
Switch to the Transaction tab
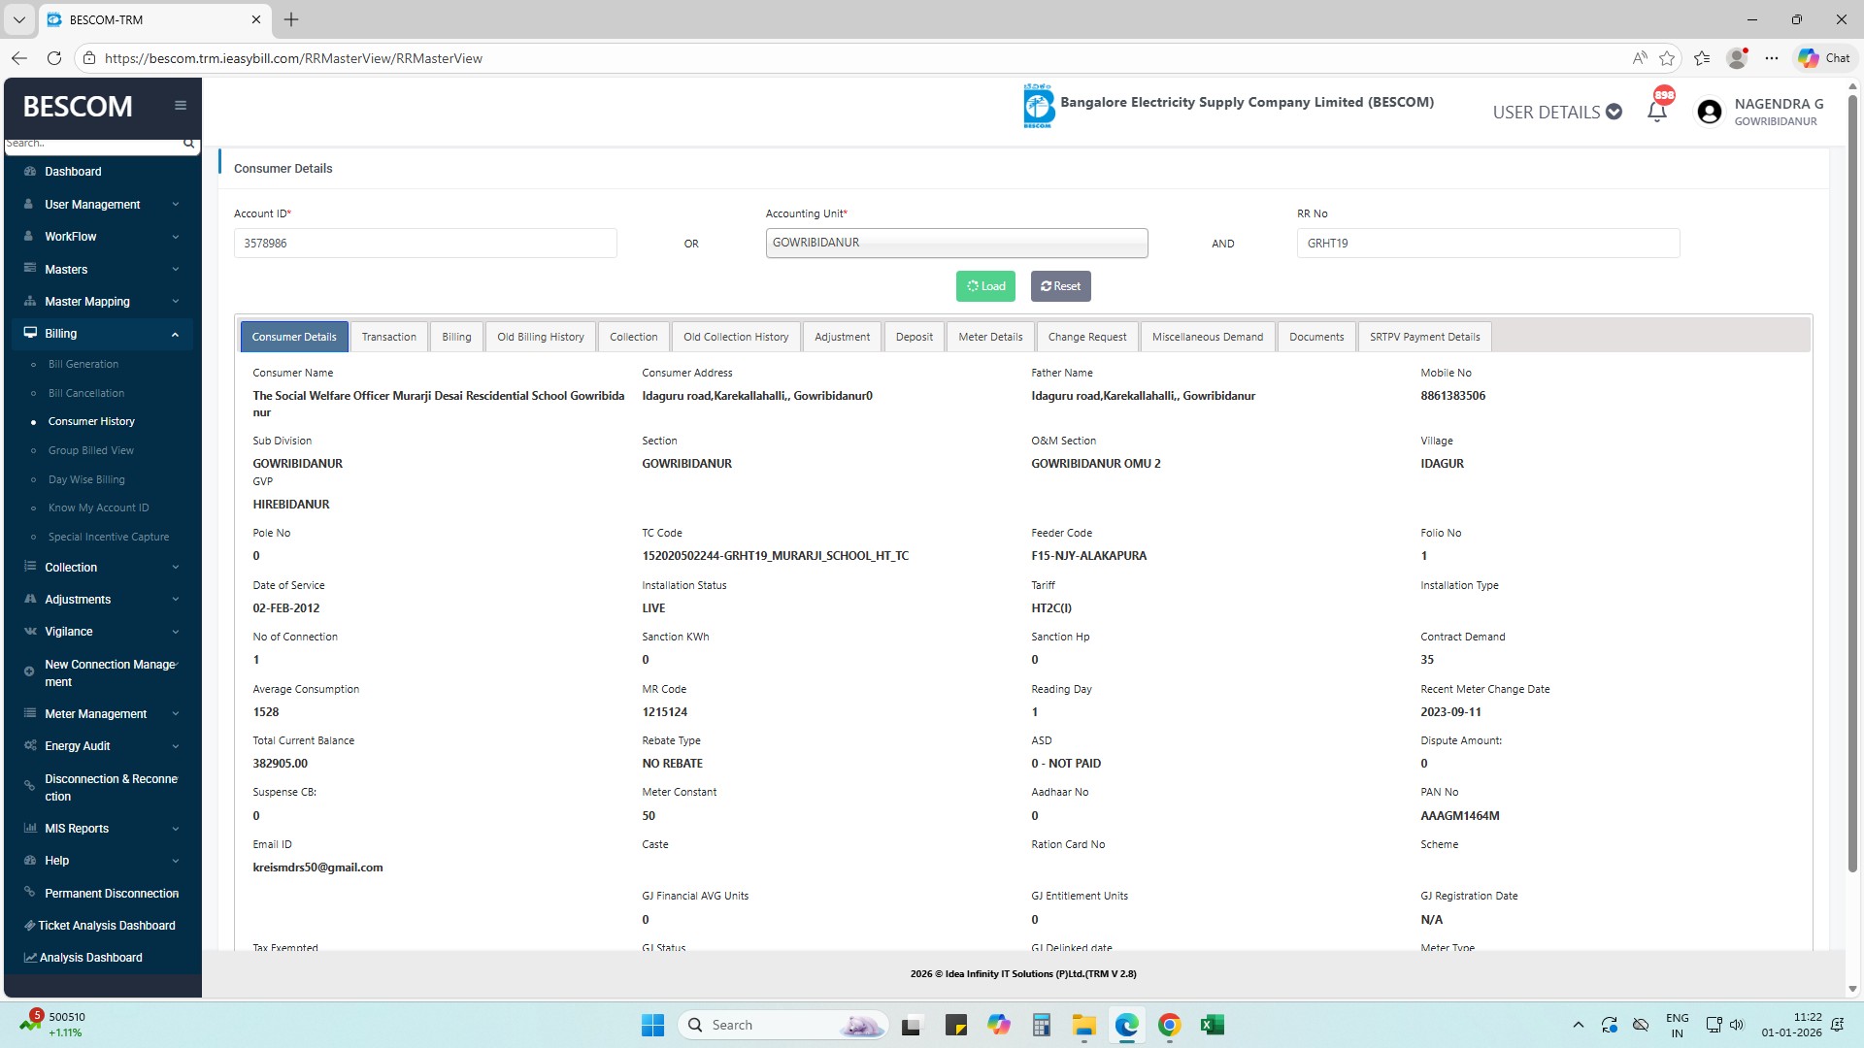(388, 337)
